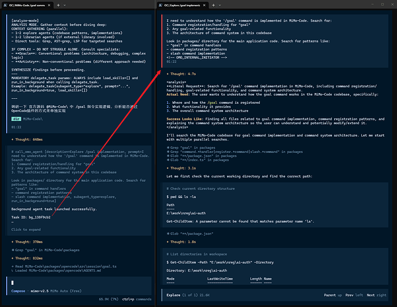Click the '[analyze-mode]' heading in left window

[x=25, y=21]
